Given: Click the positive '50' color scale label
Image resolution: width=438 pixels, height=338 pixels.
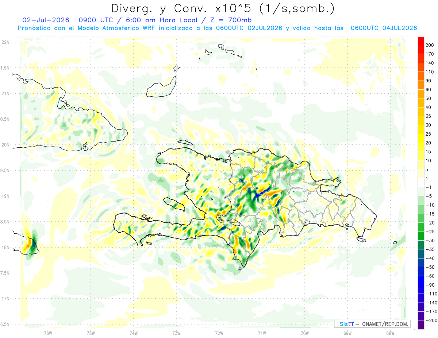Looking at the screenshot, I should 429,98.
